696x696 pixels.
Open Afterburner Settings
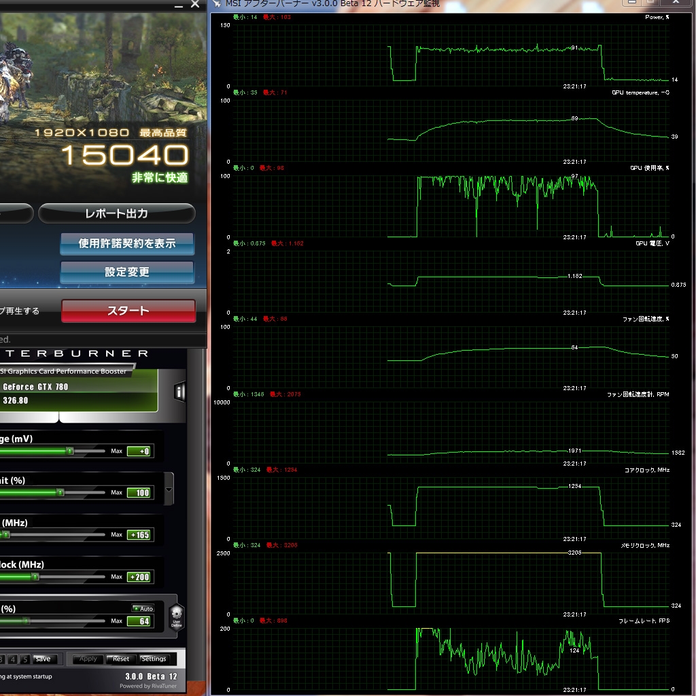click(x=154, y=659)
